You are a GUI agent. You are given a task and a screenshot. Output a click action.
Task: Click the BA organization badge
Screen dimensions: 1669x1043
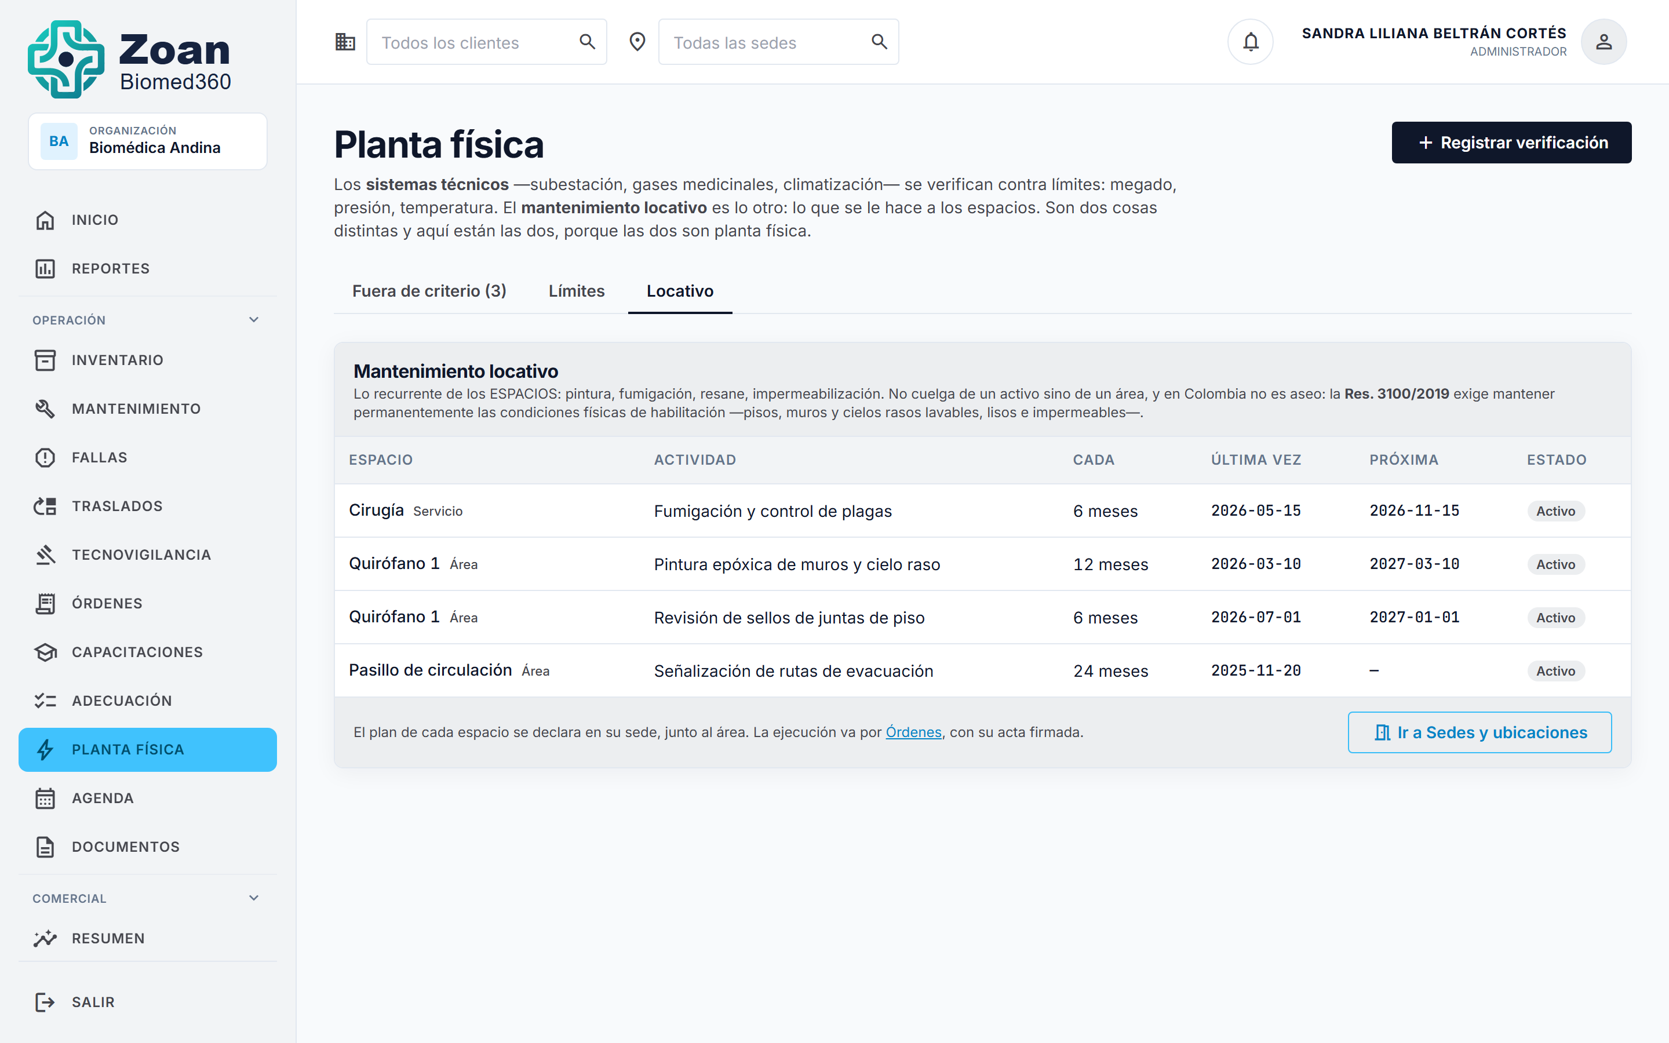coord(59,141)
